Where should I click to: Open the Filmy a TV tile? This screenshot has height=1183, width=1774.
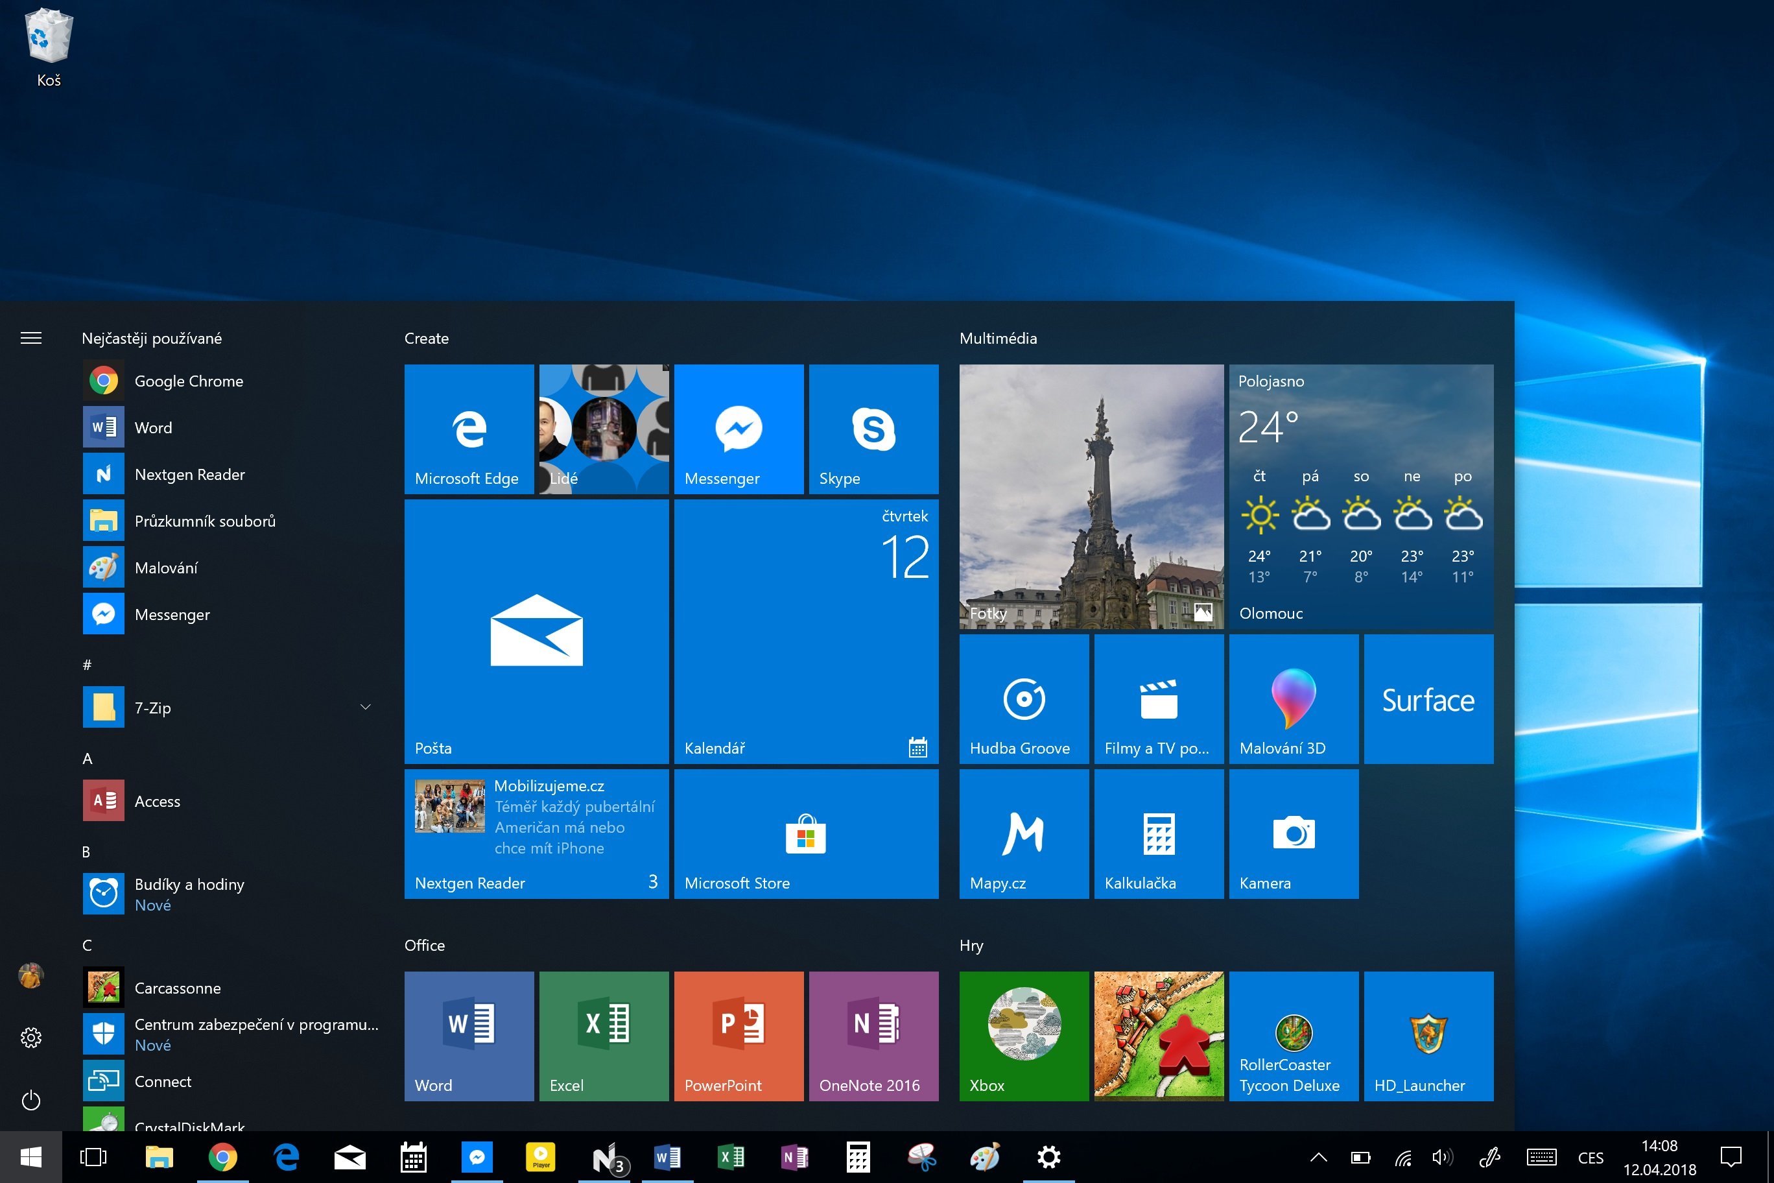1159,699
